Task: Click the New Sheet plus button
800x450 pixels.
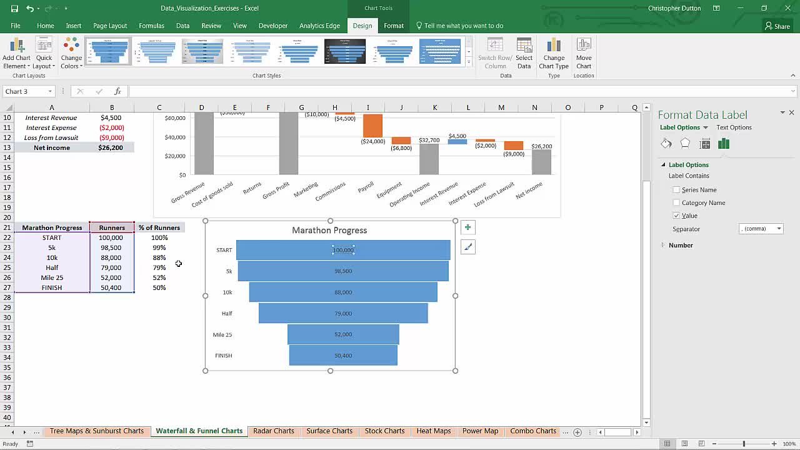Action: pos(577,432)
